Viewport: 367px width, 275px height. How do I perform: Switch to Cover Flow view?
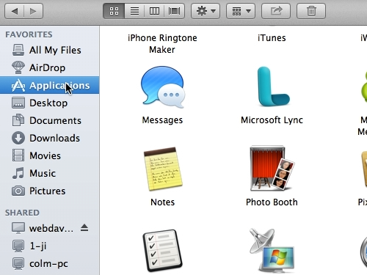pos(174,11)
